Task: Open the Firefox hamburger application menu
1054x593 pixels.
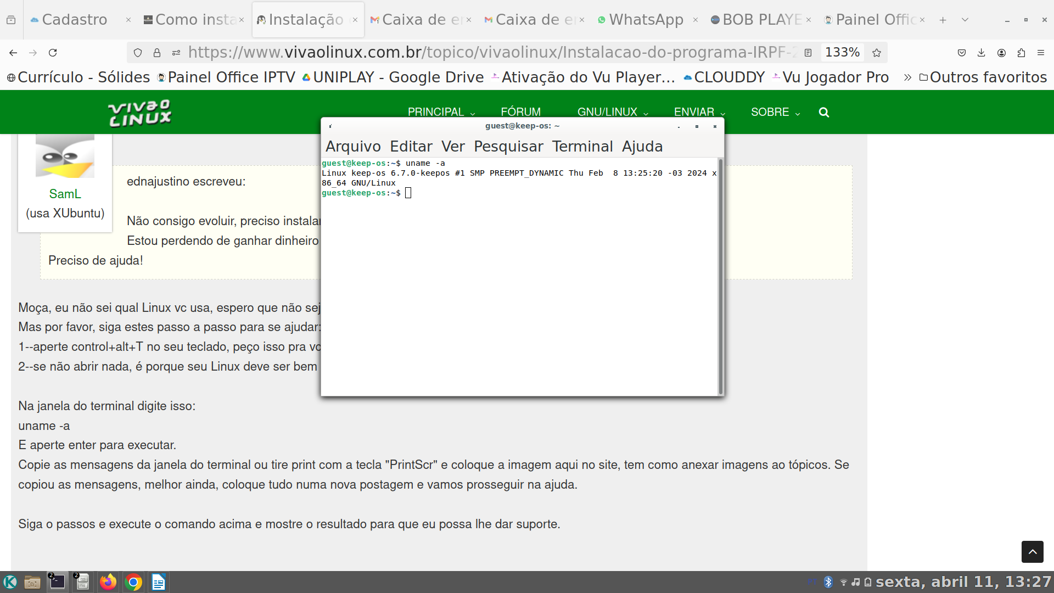Action: (x=1041, y=53)
